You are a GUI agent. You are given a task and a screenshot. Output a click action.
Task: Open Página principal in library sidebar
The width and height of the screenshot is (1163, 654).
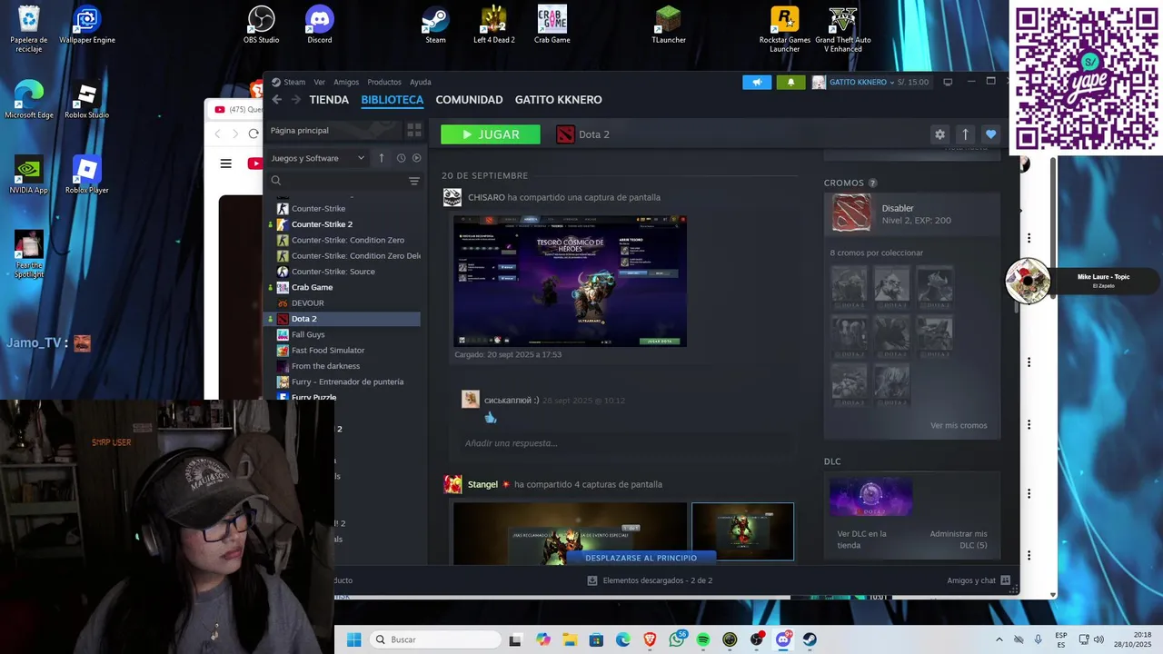pos(333,130)
